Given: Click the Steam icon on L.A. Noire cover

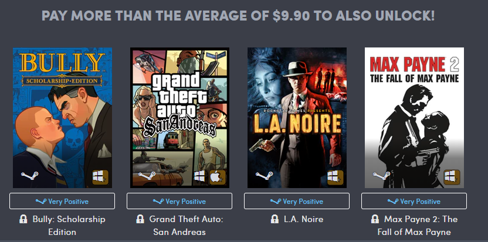Looking at the screenshot, I should [264, 176].
